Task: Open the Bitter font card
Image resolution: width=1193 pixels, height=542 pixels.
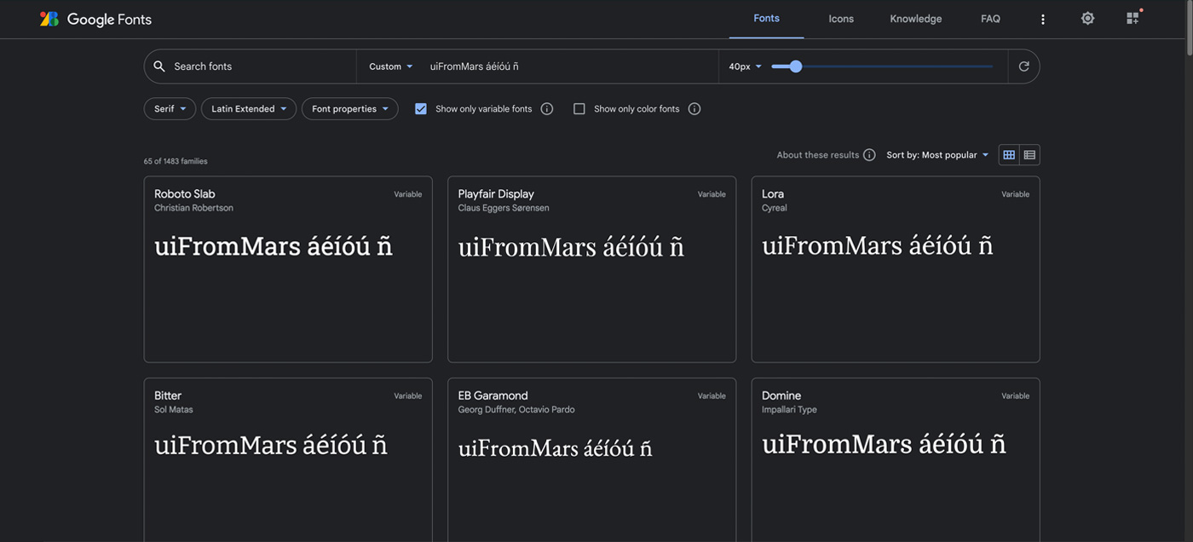Action: [288, 460]
